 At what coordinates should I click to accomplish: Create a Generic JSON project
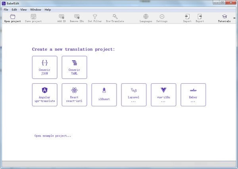point(44,67)
